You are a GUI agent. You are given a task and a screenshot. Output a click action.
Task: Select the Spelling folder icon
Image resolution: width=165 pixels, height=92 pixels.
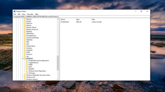[25, 31]
